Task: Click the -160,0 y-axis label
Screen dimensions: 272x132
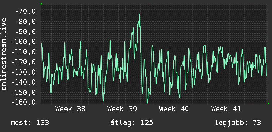Action: 23,102
